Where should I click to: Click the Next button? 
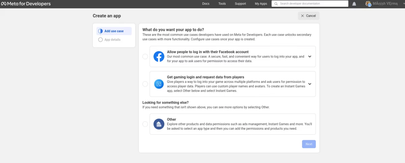tap(309, 144)
